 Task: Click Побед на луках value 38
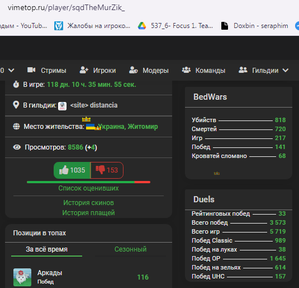pos(282,249)
